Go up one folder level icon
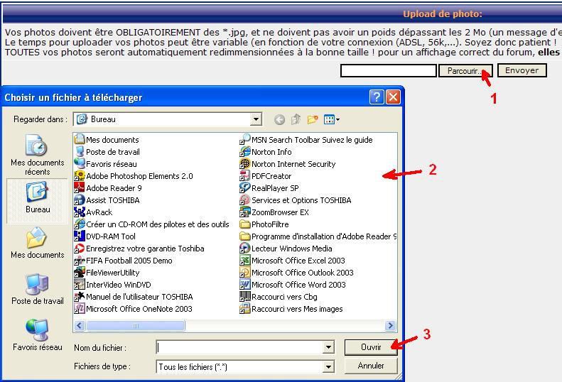Image resolution: width=562 pixels, height=382 pixels. [x=296, y=119]
